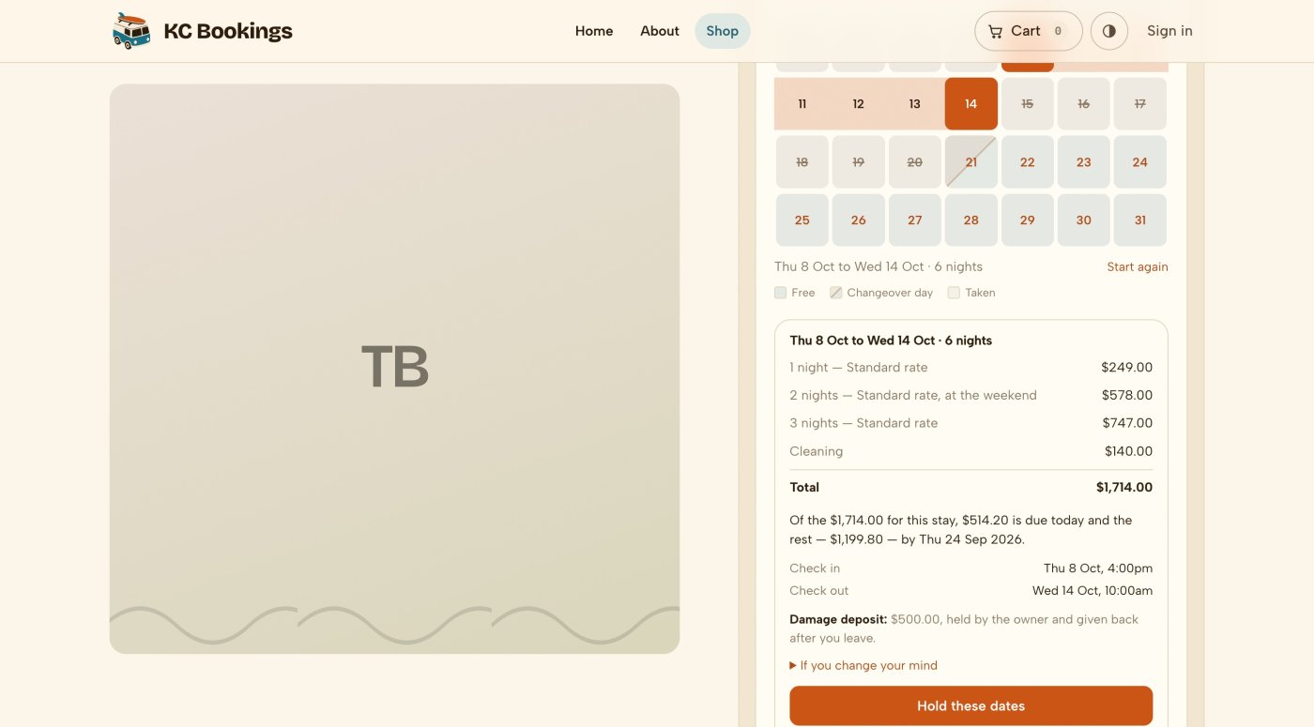Click the TB product image placeholder
1314x727 pixels.
coord(394,369)
